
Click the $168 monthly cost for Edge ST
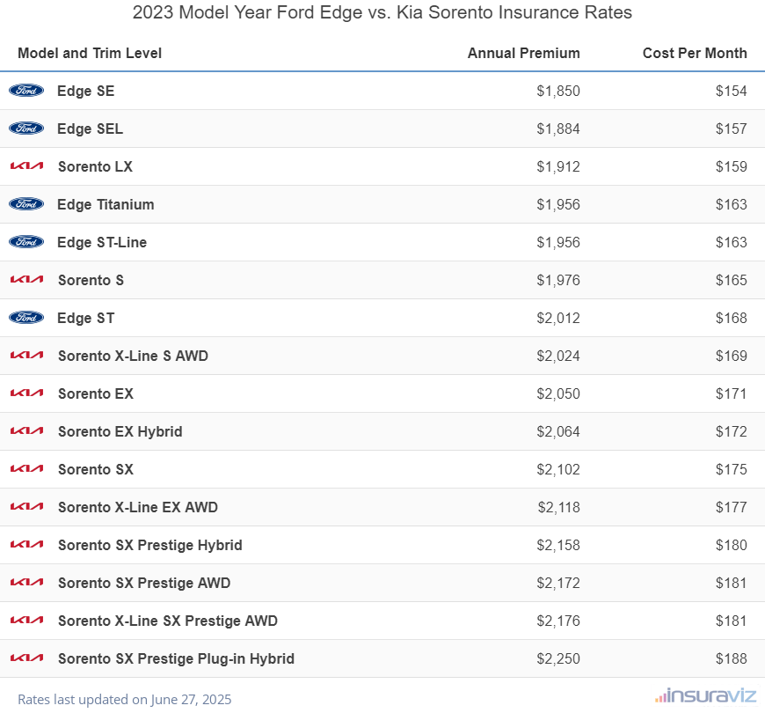tap(731, 318)
